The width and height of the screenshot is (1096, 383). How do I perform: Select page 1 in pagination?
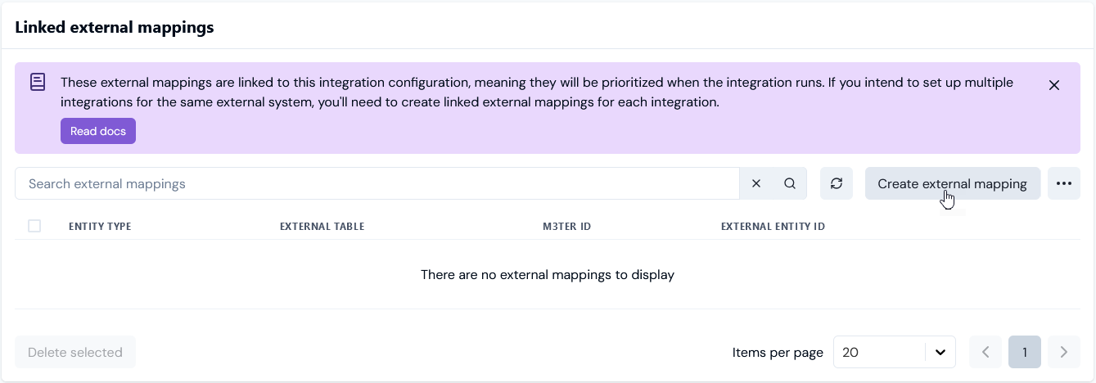pos(1025,352)
